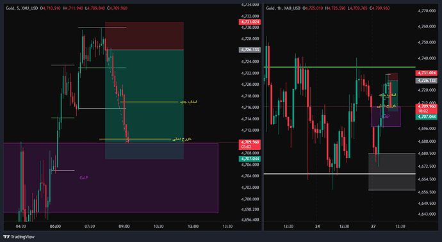
Task: Select the purple GAP label on 1h chart
Action: pyautogui.click(x=386, y=117)
